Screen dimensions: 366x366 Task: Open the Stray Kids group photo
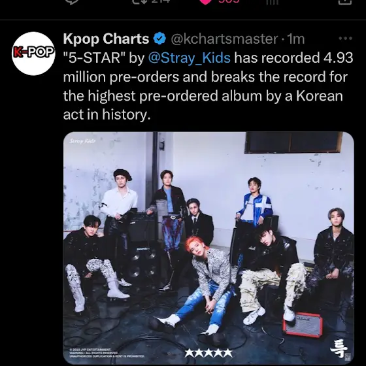tap(208, 248)
